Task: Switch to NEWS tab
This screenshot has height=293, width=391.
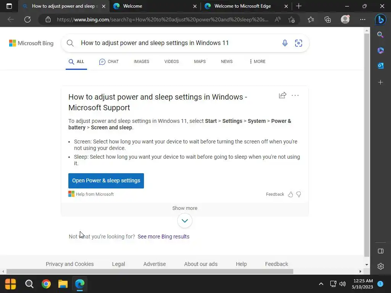Action: tap(227, 61)
